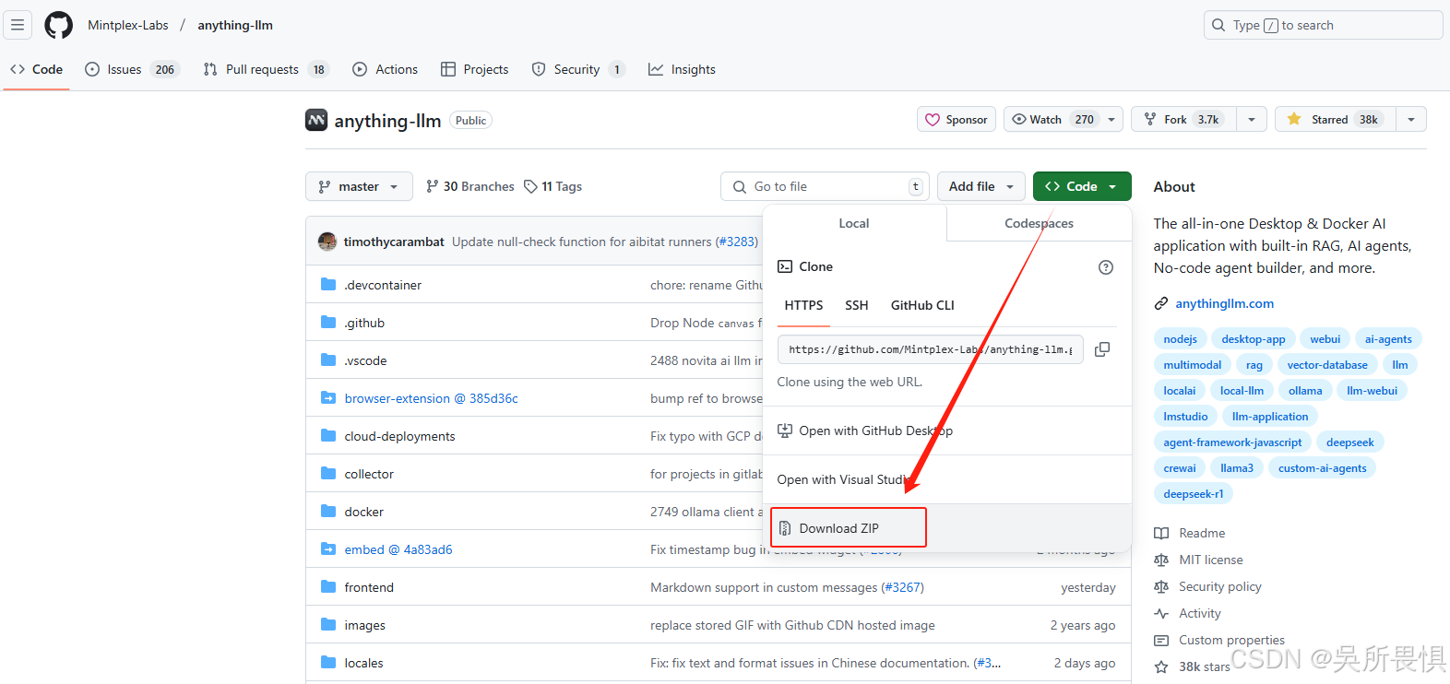Open the Insights tab
1450x684 pixels.
tap(682, 69)
